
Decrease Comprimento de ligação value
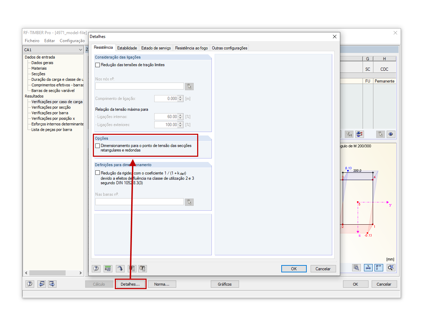[180, 100]
